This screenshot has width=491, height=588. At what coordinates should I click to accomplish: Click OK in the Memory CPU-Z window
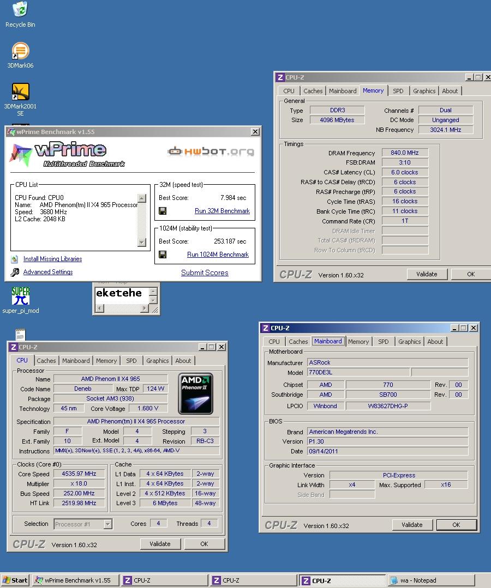471,274
